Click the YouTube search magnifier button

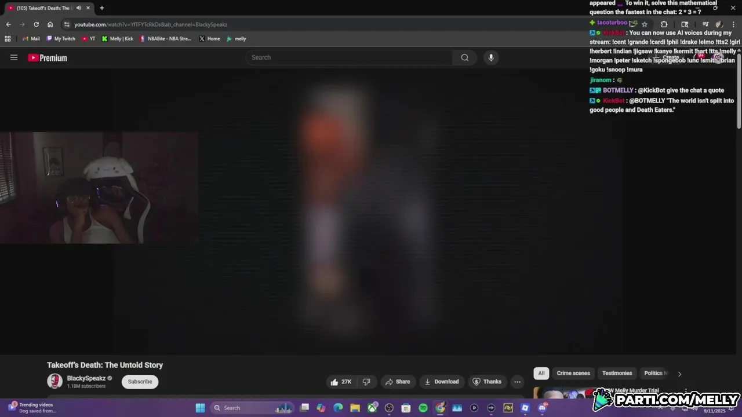[464, 57]
